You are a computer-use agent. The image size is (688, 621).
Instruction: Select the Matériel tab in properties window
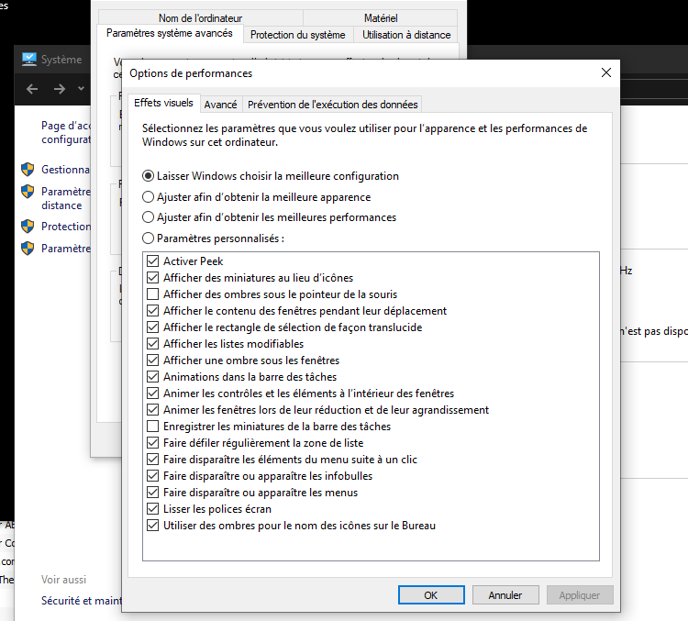point(381,18)
